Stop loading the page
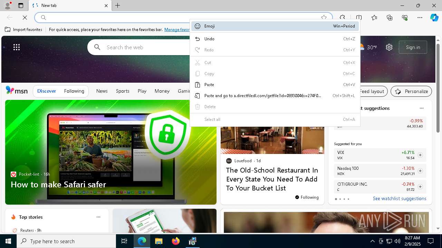The width and height of the screenshot is (442, 248). click(25, 18)
